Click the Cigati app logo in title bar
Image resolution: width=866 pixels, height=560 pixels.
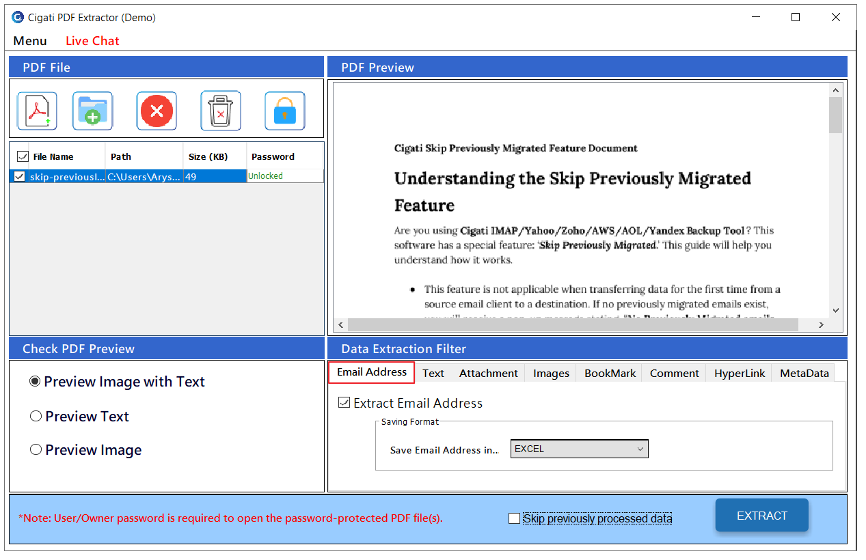(x=18, y=17)
